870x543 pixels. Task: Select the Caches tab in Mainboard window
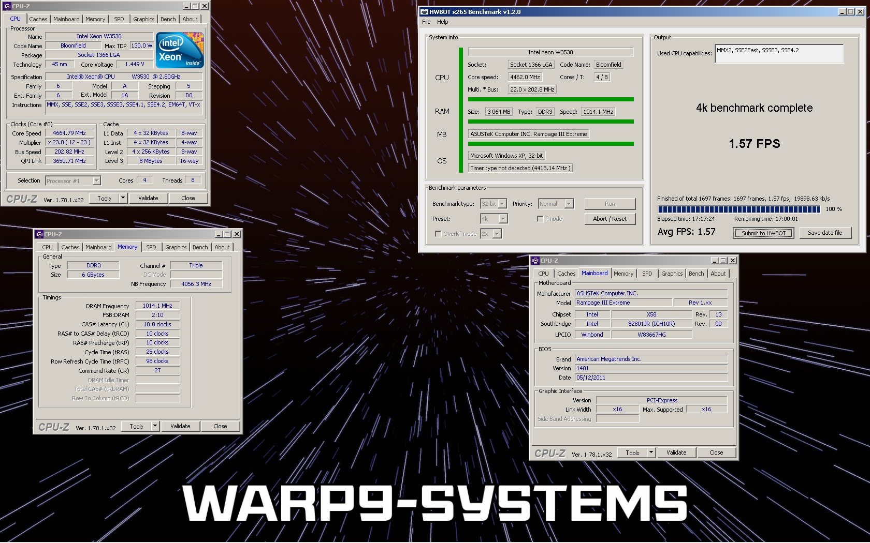pos(566,274)
